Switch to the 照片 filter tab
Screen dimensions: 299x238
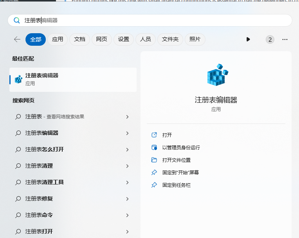point(195,39)
